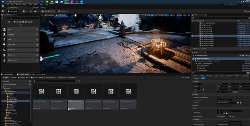Set Mobility to Movable
Viewport: 250px width, 126px height.
click(x=235, y=92)
